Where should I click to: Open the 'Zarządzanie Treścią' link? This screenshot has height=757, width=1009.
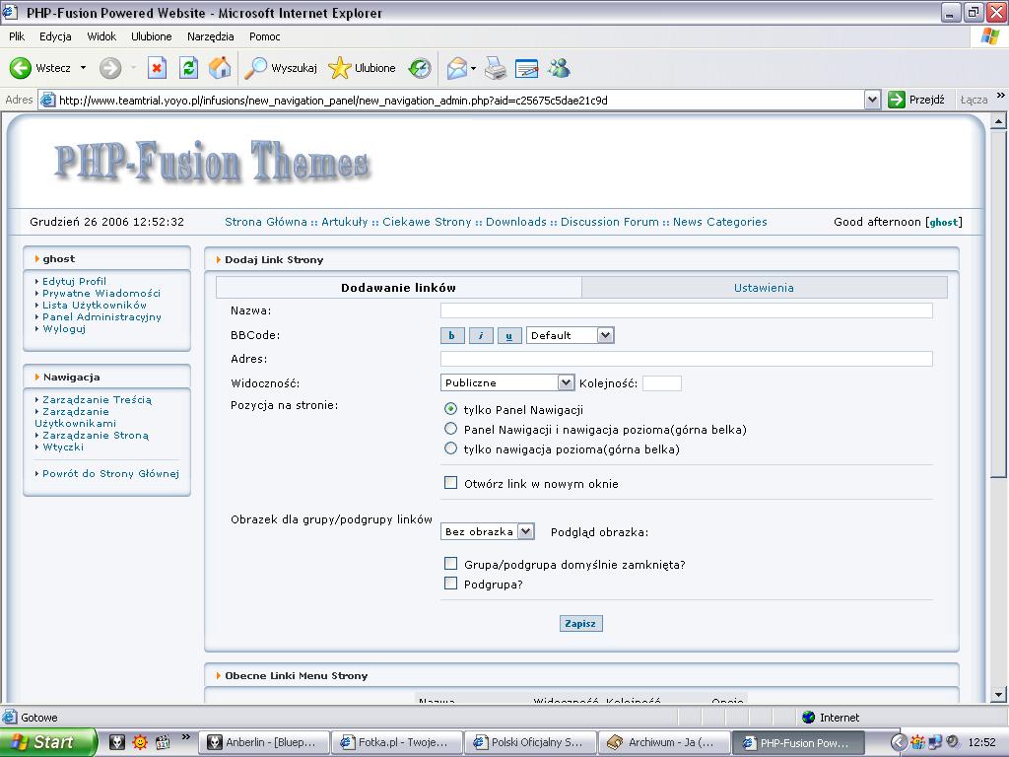click(97, 400)
